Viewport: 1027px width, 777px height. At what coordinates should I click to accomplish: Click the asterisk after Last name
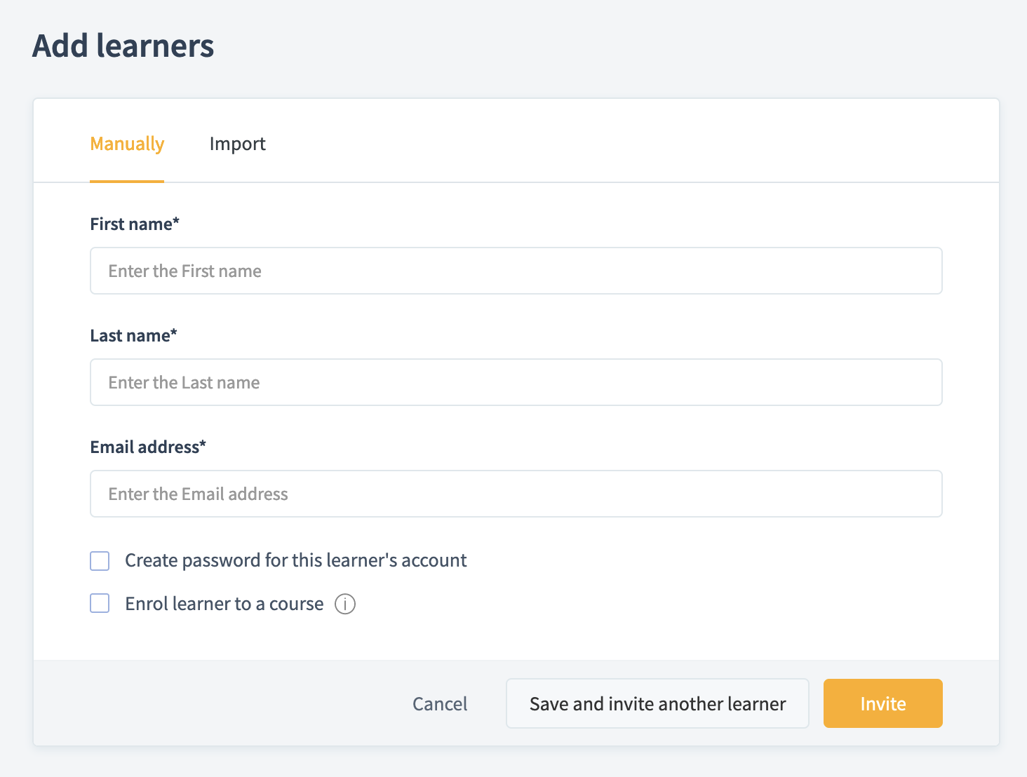tap(174, 333)
